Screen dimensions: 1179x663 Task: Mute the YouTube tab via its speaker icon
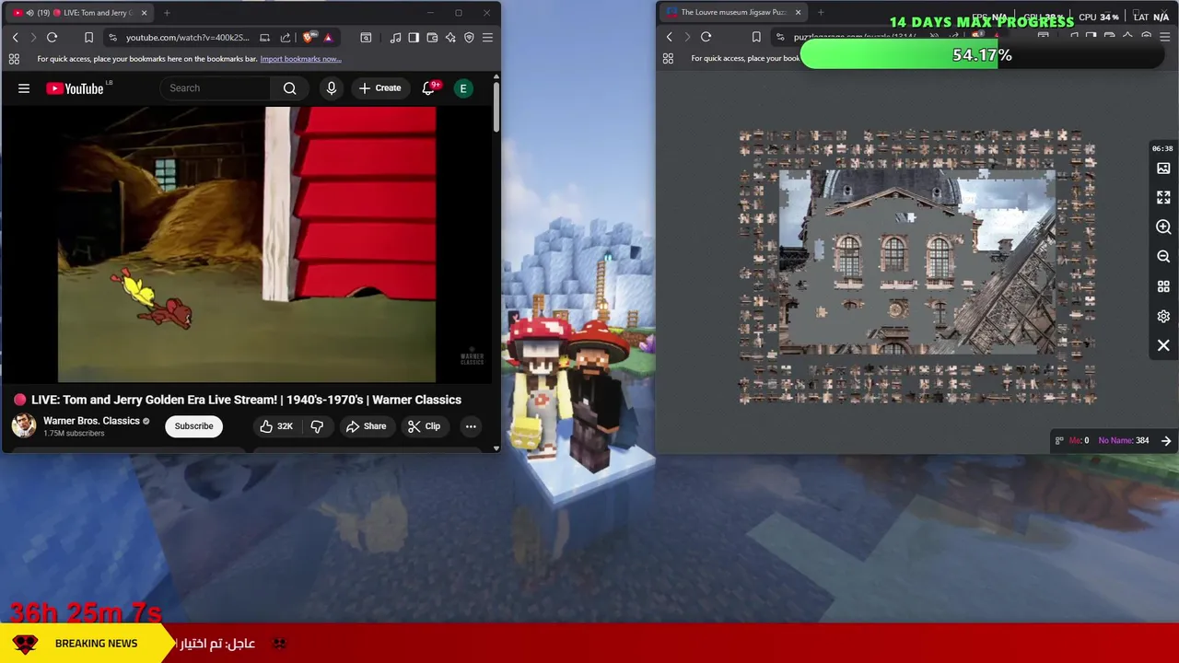pyautogui.click(x=30, y=13)
